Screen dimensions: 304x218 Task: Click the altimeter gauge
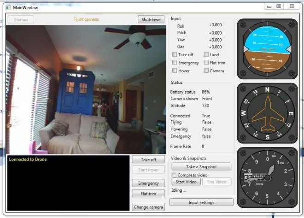[267, 177]
